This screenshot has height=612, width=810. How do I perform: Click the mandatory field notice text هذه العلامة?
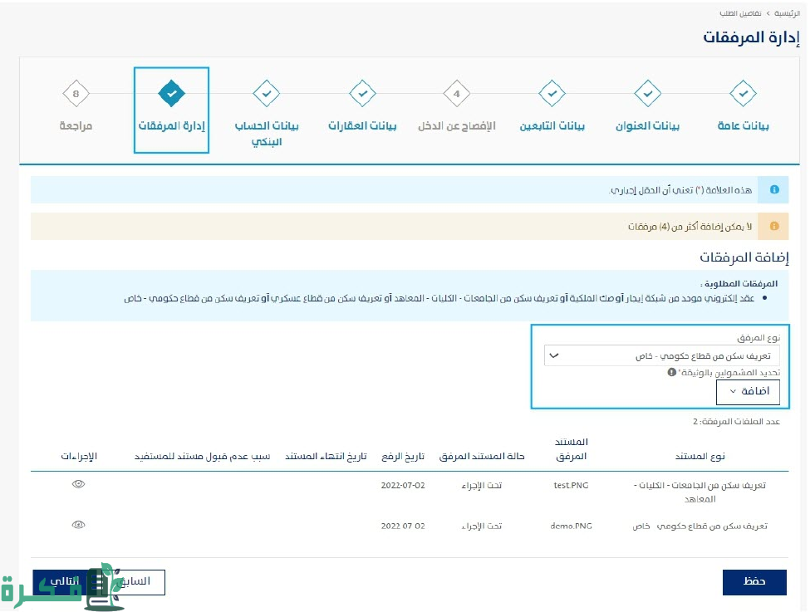680,190
